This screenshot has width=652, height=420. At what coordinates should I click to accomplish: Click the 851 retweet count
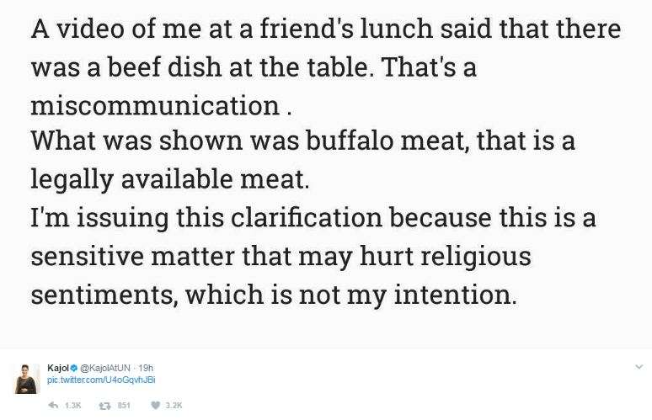point(124,406)
